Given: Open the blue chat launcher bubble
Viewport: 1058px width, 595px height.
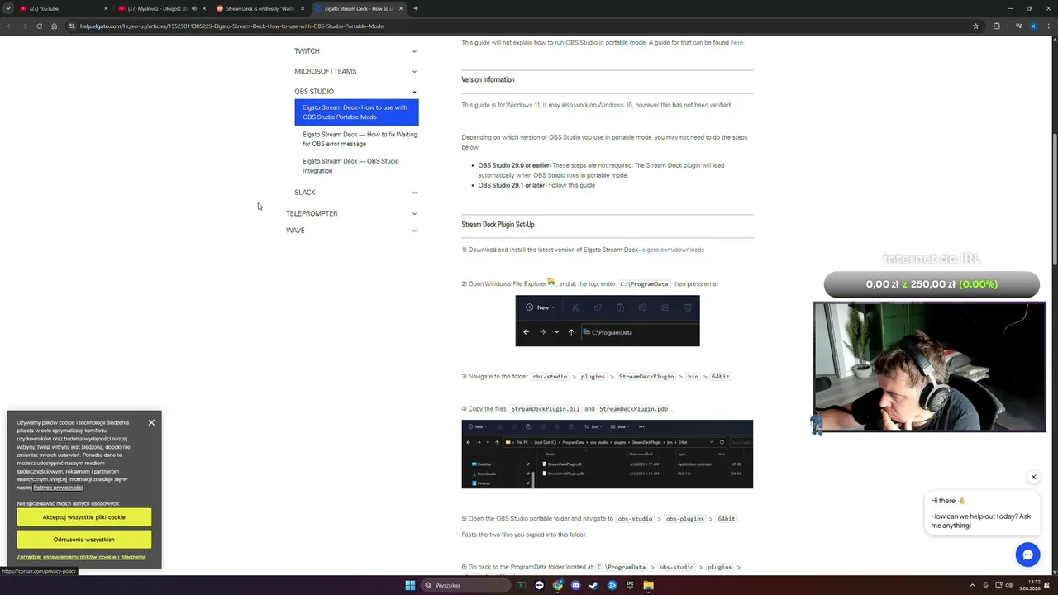Looking at the screenshot, I should tap(1027, 555).
